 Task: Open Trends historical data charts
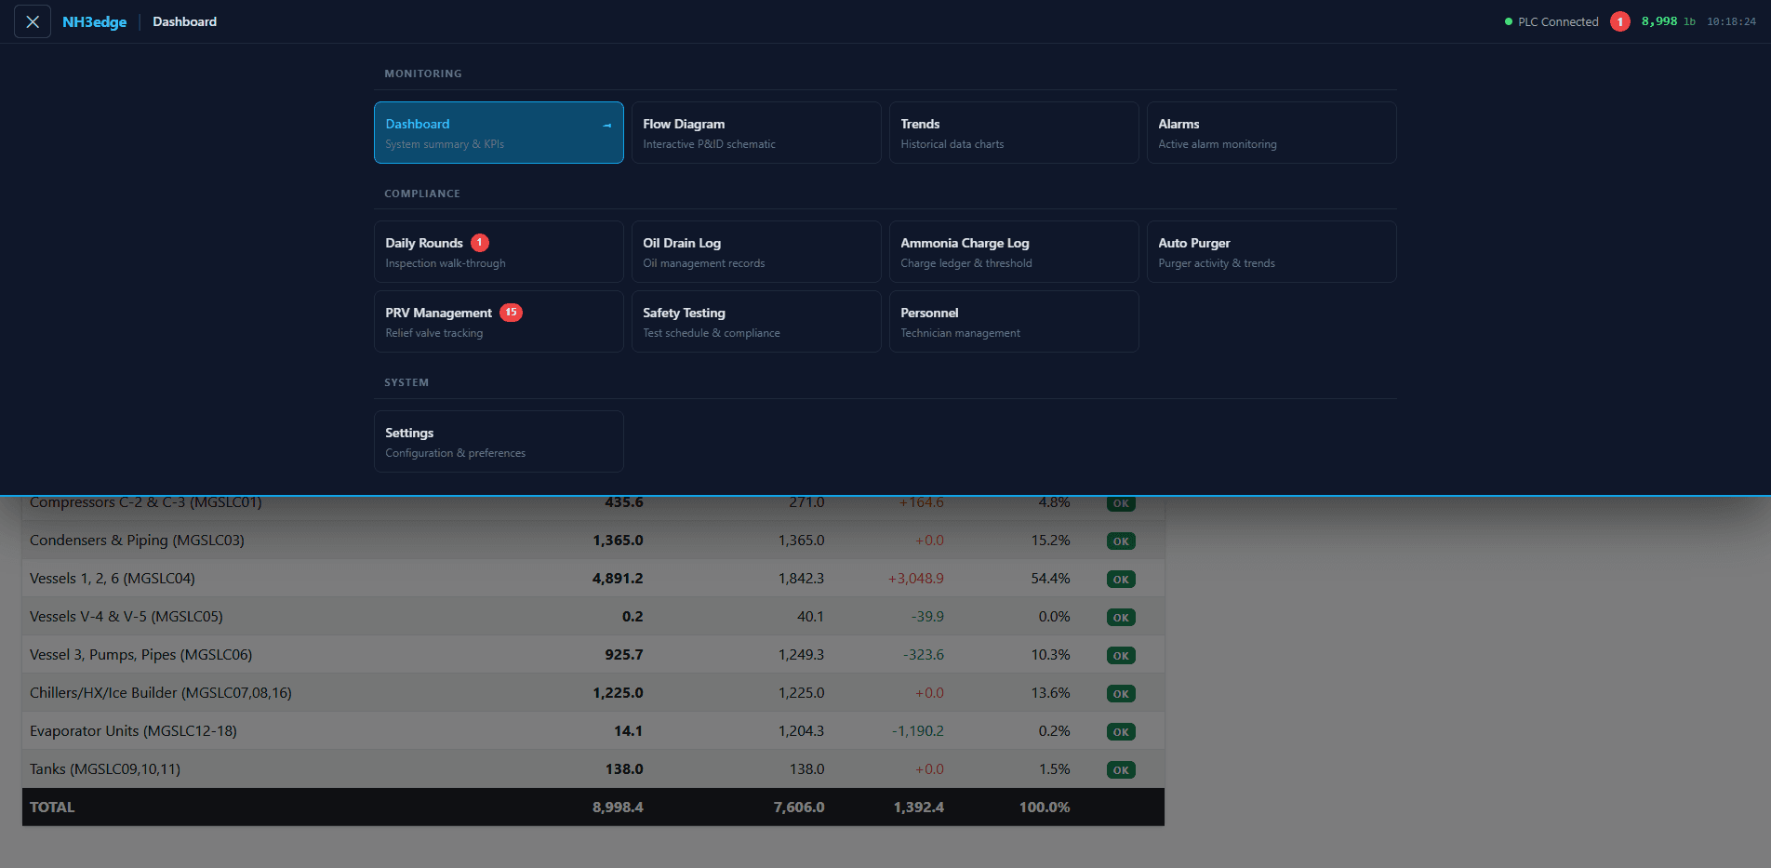coord(1013,132)
